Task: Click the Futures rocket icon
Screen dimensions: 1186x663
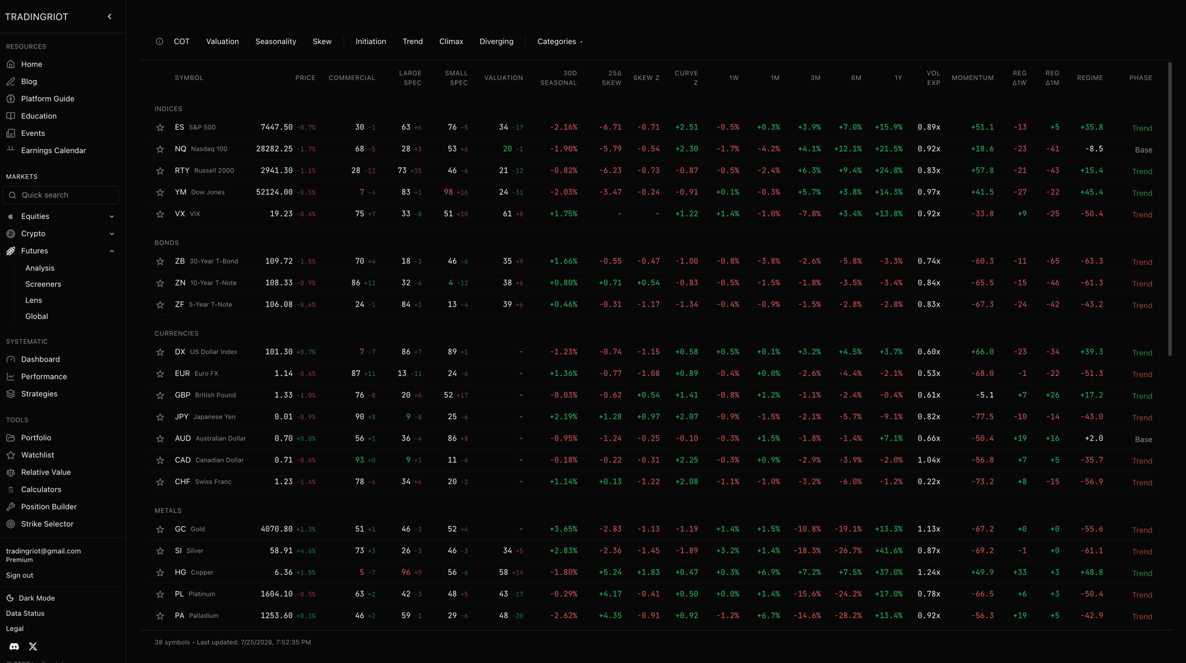Action: click(11, 251)
